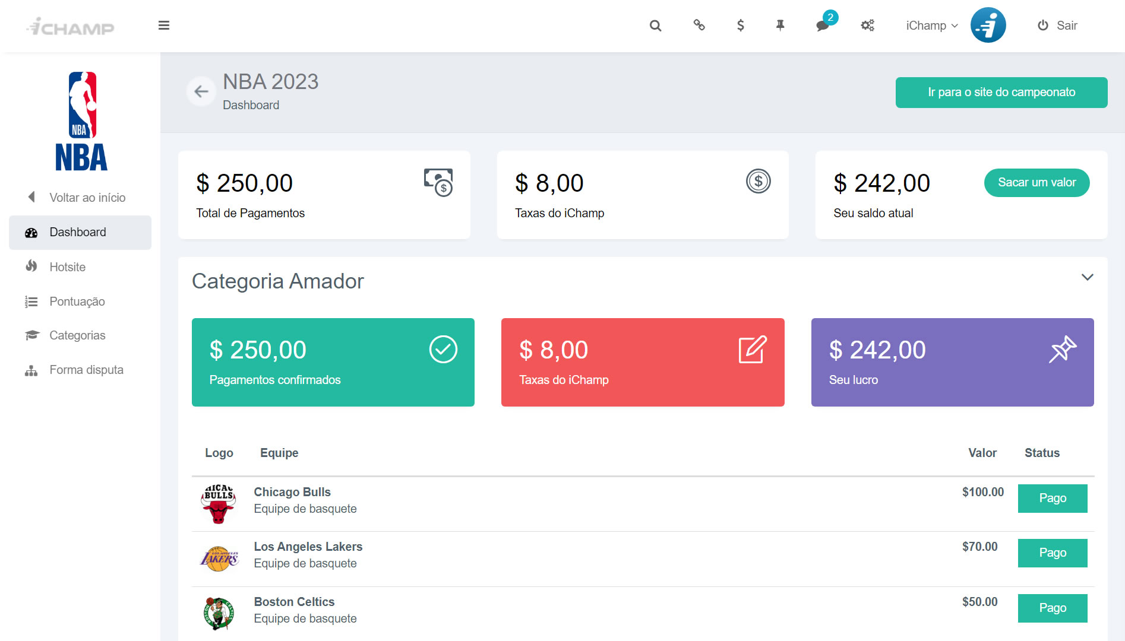Image resolution: width=1125 pixels, height=641 pixels.
Task: Click the iChamp round avatar
Action: [988, 25]
